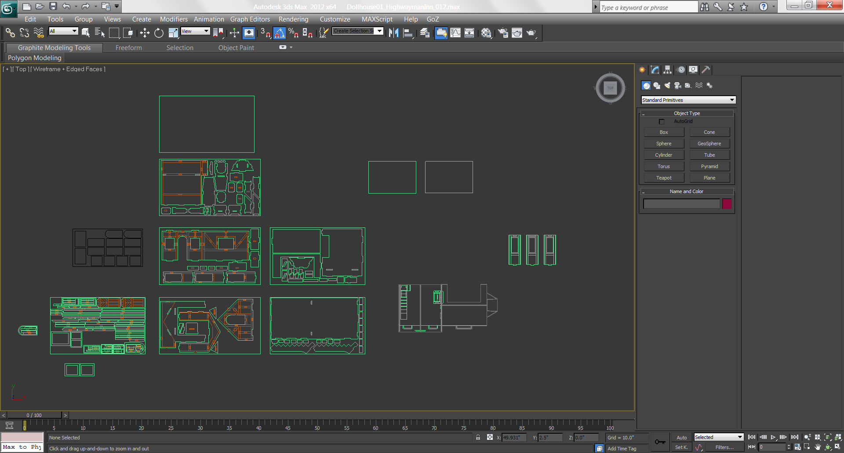Switch to the Display panel
Viewport: 844px width, 453px height.
pyautogui.click(x=693, y=70)
